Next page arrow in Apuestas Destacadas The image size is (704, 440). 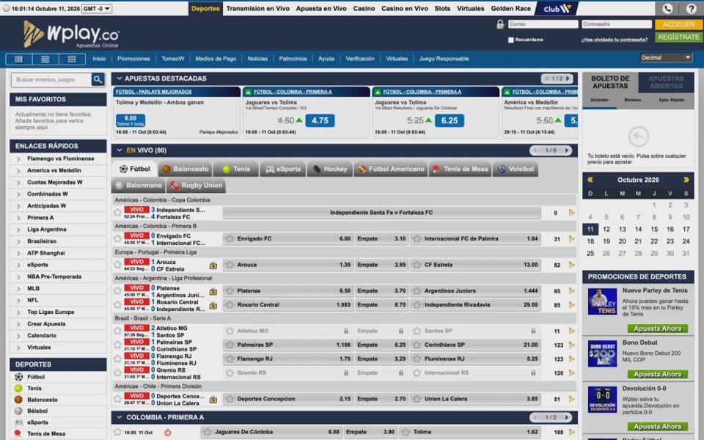(568, 78)
